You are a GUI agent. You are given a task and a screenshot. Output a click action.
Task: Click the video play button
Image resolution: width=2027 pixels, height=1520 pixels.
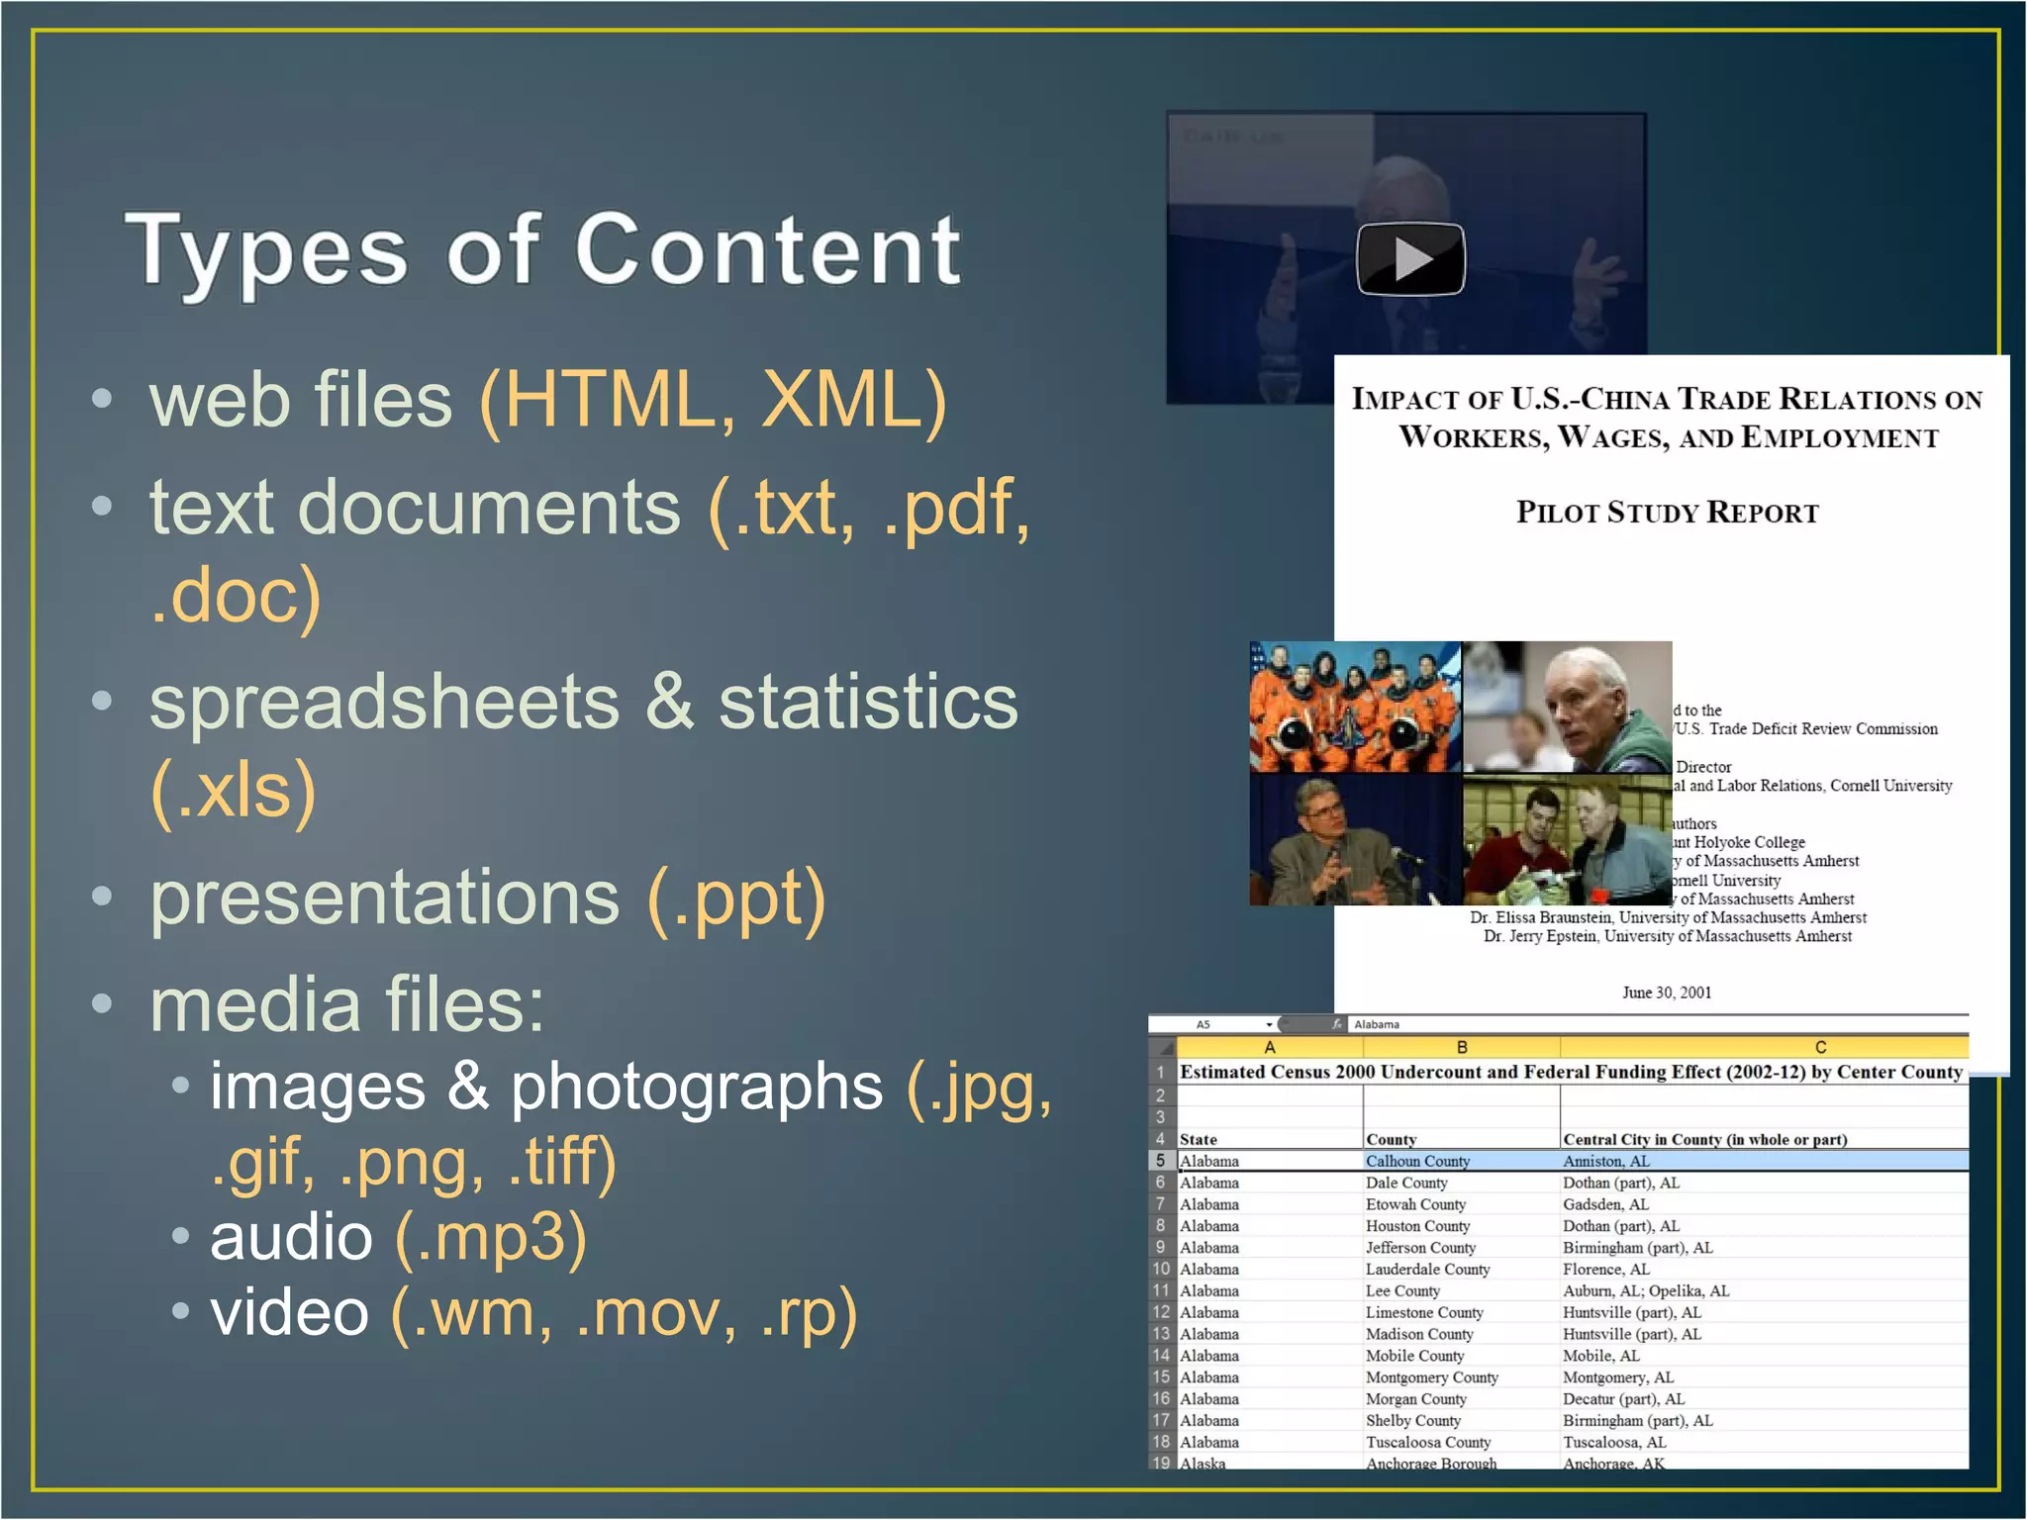pos(1409,258)
